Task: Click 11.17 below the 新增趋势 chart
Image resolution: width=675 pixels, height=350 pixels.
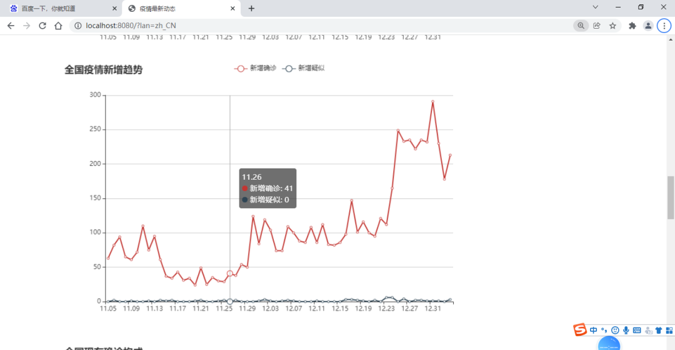Action: (177, 309)
